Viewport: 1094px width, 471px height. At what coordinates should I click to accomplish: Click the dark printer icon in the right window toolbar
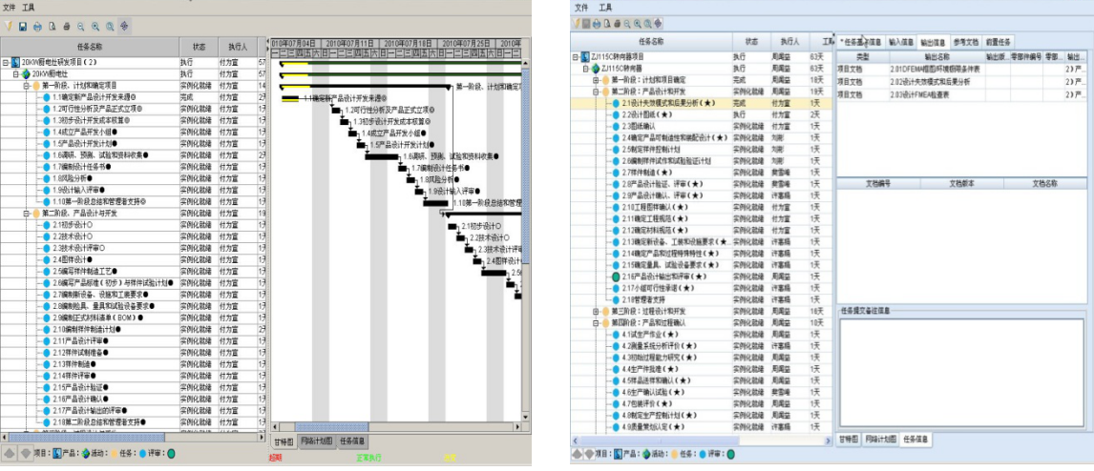pos(617,23)
